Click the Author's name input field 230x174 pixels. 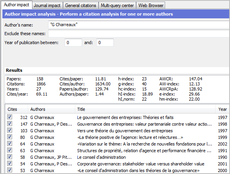(x=139, y=25)
